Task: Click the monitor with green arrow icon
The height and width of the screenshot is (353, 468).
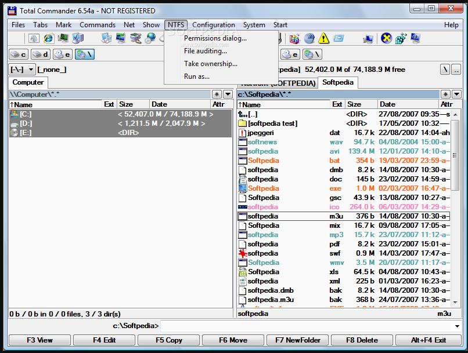Action: (x=121, y=38)
